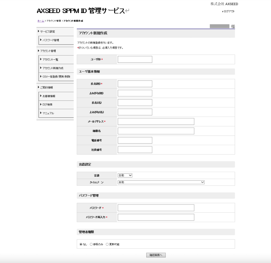Viewport: 271px width, 263px height.
Task: Click the 管理者権限 section heading
Action: [86, 232]
